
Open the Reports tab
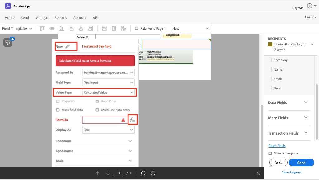60,18
